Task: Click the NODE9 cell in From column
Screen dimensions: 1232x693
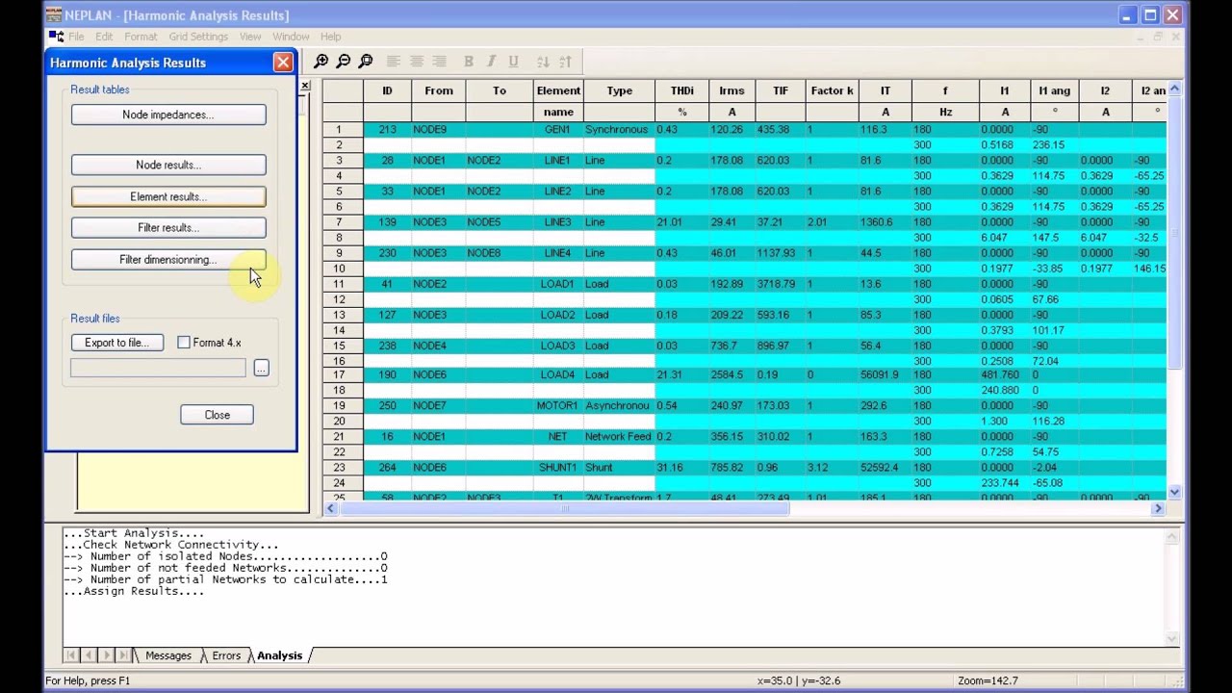Action: pos(438,130)
